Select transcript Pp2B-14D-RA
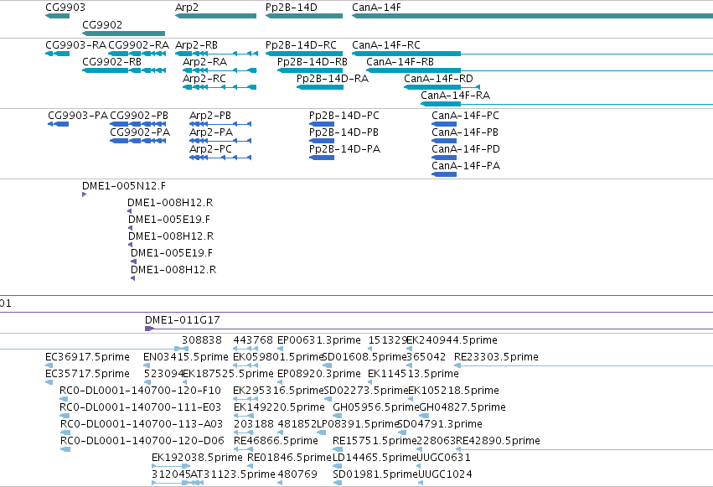This screenshot has height=487, width=713. click(x=320, y=87)
